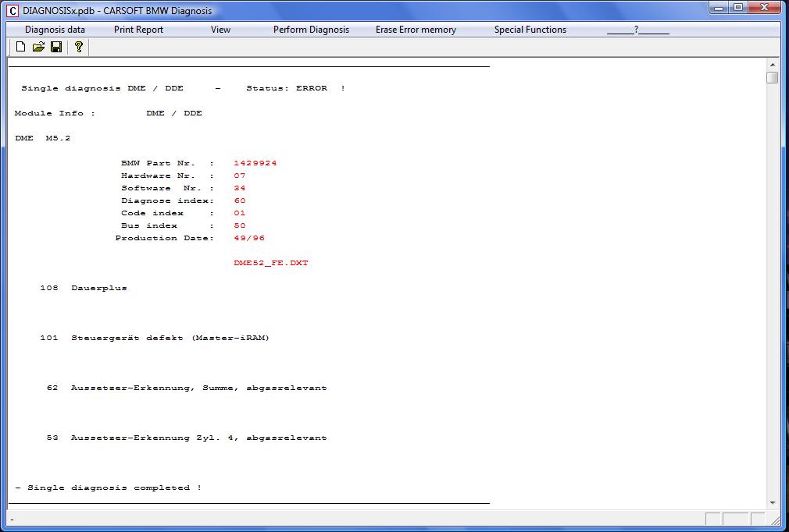Select error 62 Aussetzer-Erkennung, Summe, abgasrelevant
789x532 pixels.
[187, 388]
